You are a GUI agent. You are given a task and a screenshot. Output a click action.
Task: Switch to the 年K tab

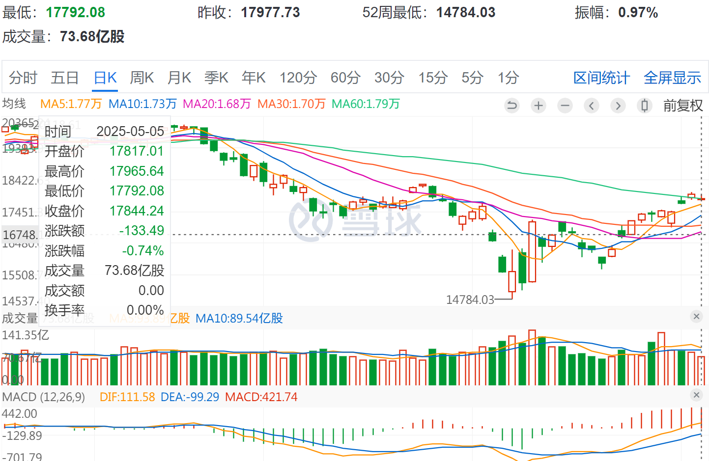tap(254, 78)
